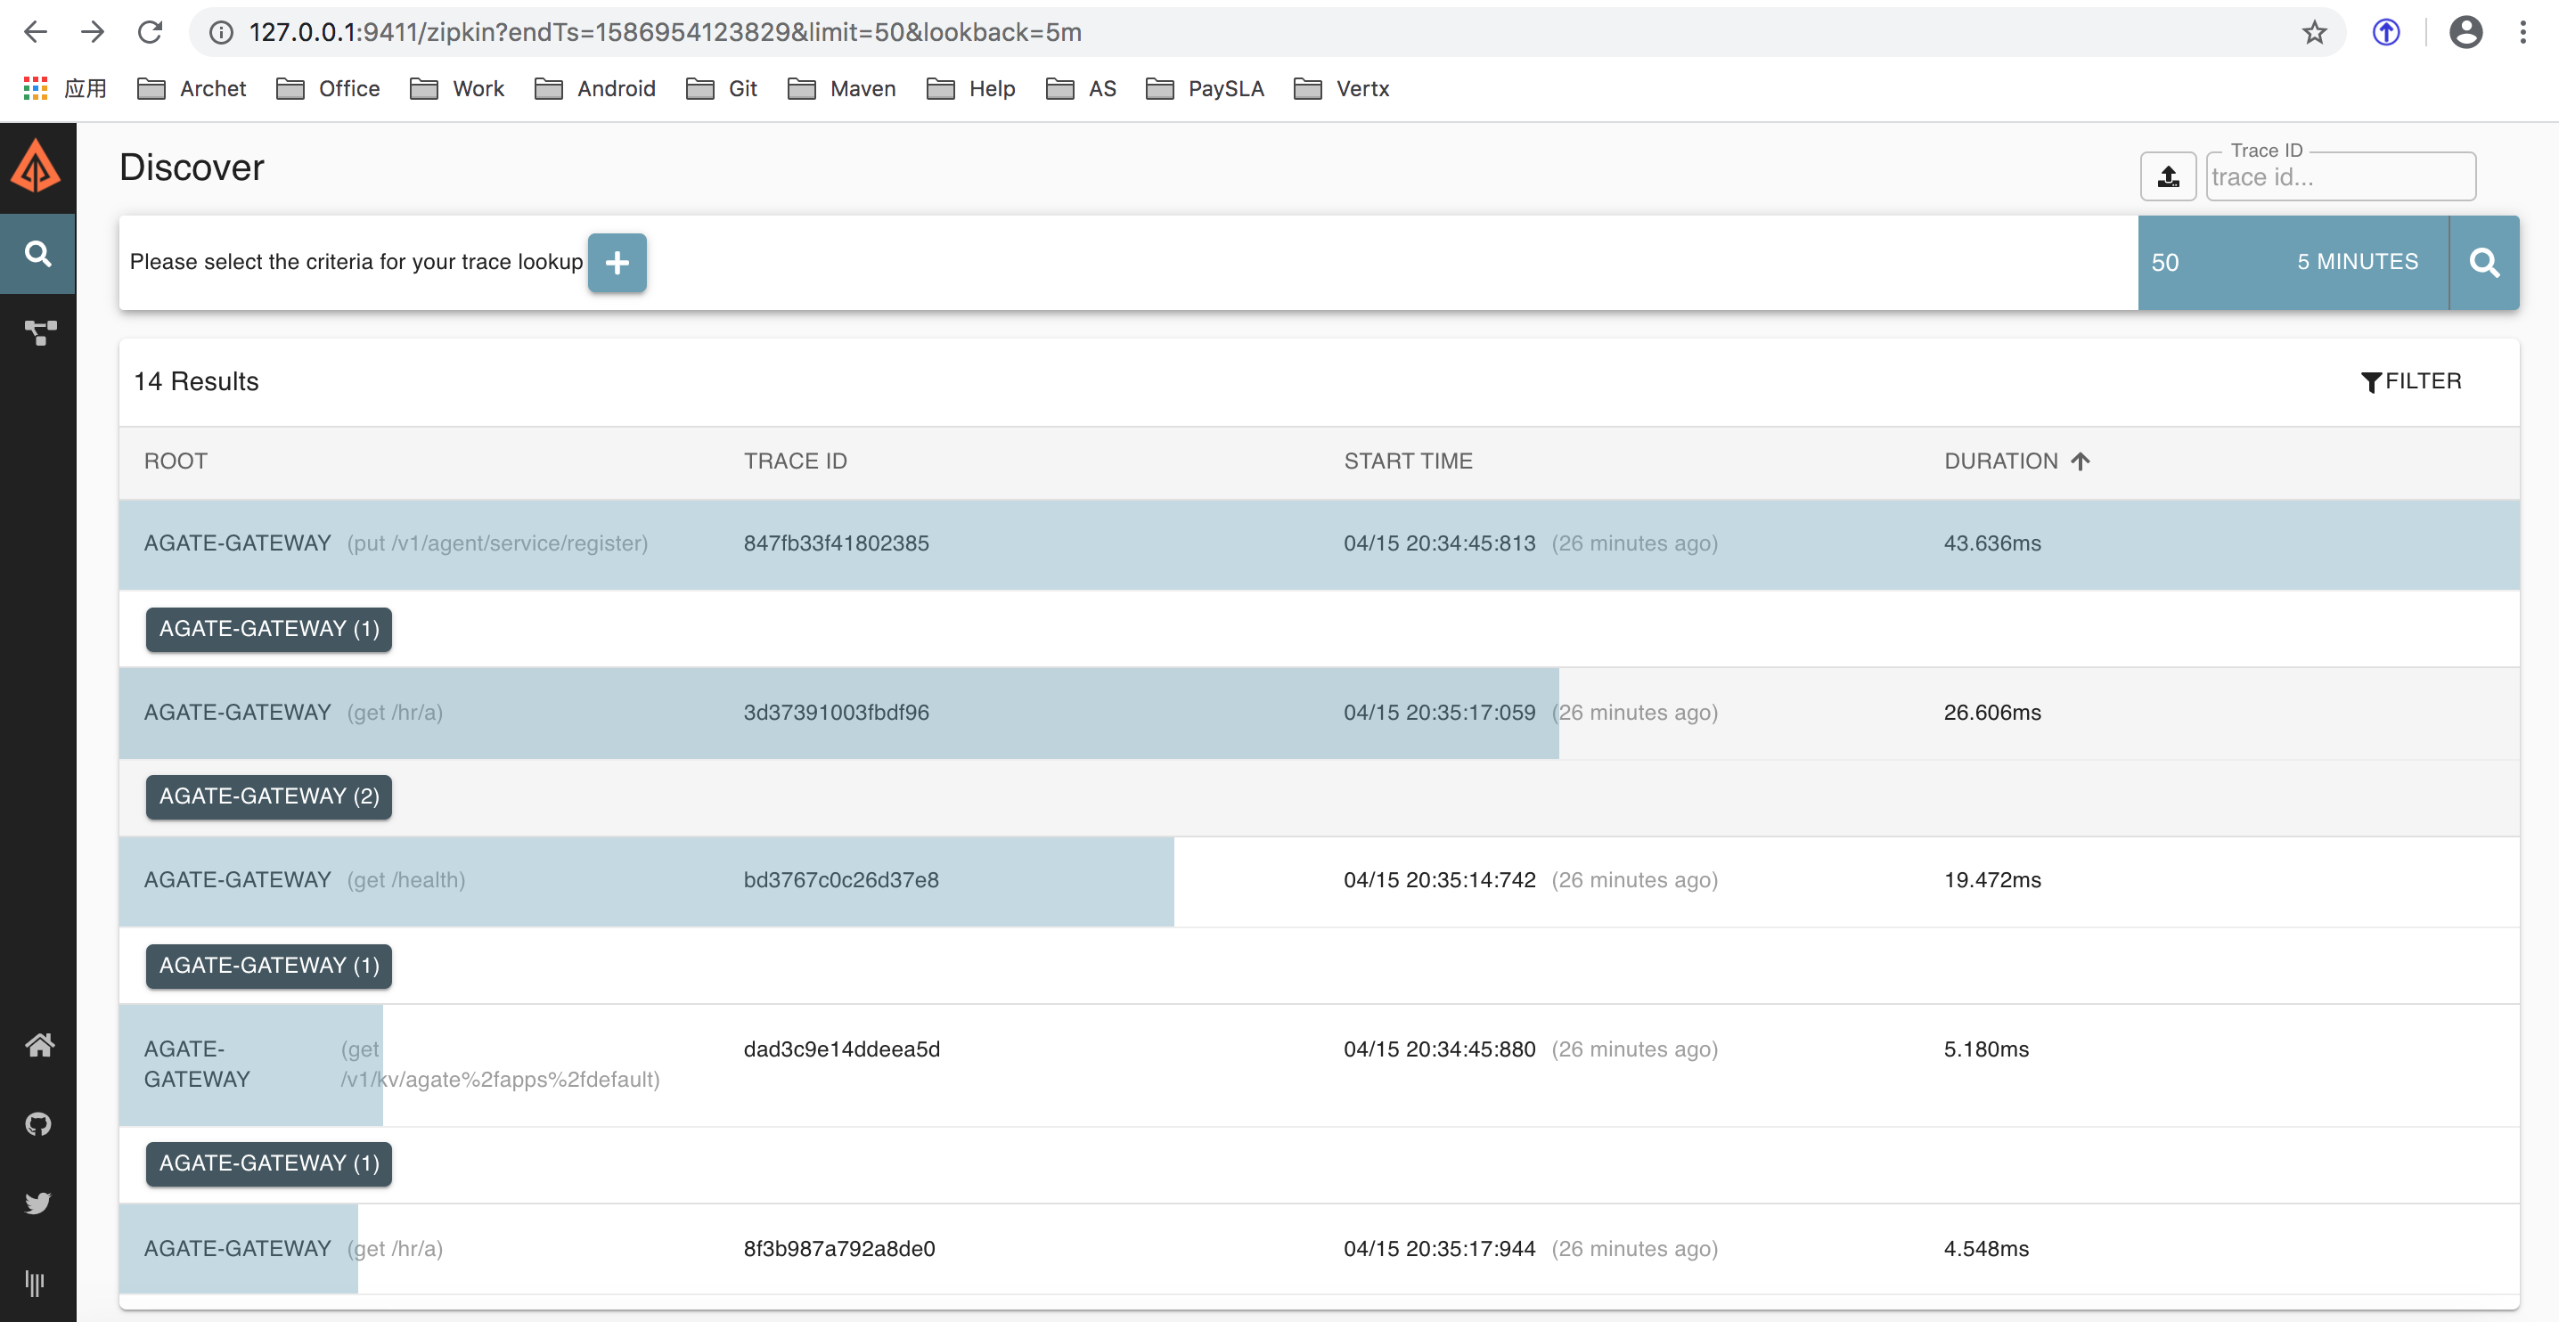The width and height of the screenshot is (2559, 1322).
Task: Click the upload trace JSON button
Action: (2168, 176)
